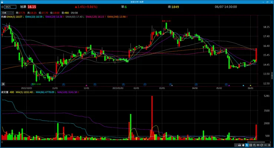The height and width of the screenshot is (148, 274).
Task: Click the right-edge panel collapse handle
Action: click(x=272, y=76)
